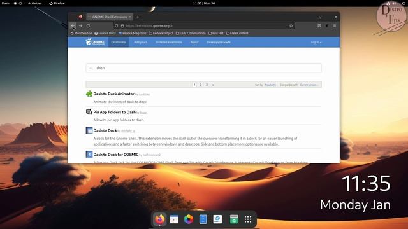The height and width of the screenshot is (229, 408).
Task: Show the applications grid from the dock
Action: pos(248,219)
